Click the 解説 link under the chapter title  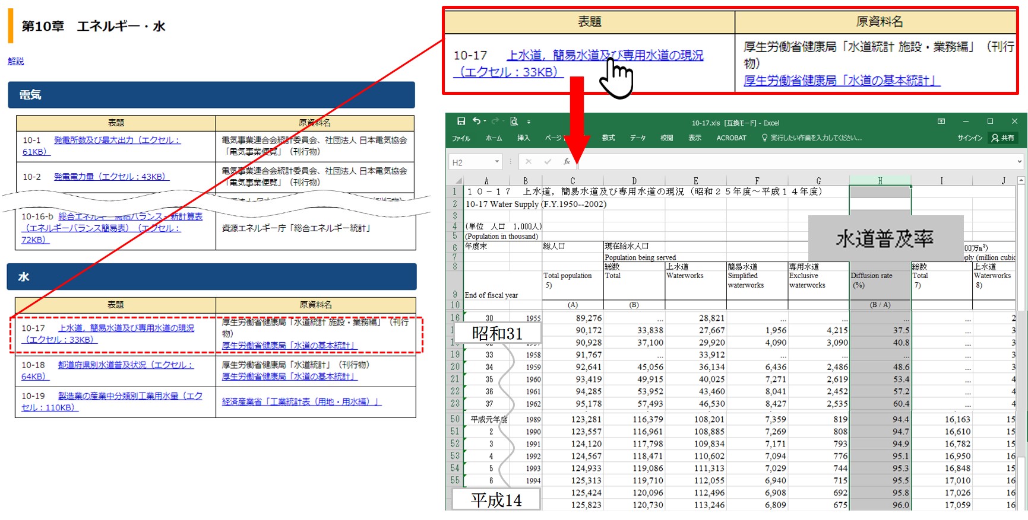(x=16, y=61)
